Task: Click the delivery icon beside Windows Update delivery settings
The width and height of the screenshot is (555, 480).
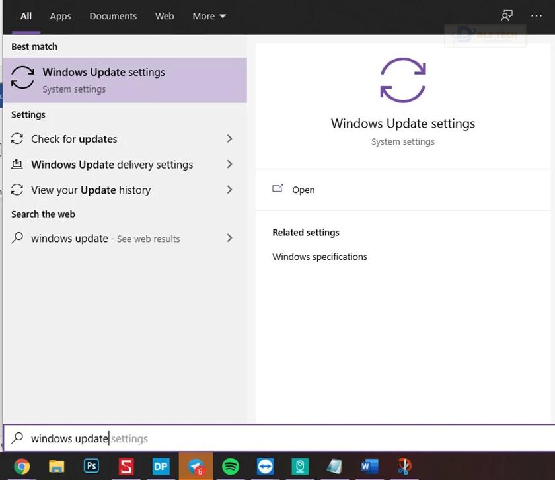Action: point(17,164)
